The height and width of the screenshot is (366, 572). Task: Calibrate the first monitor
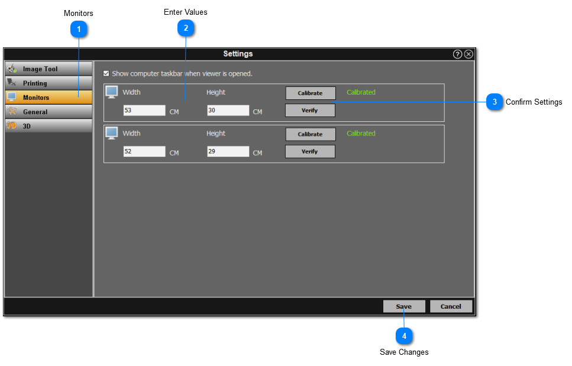point(310,93)
